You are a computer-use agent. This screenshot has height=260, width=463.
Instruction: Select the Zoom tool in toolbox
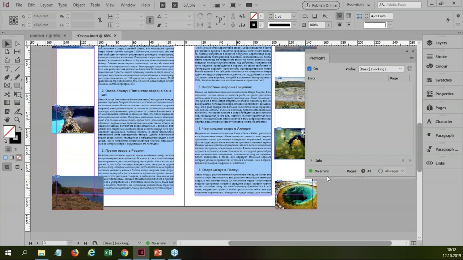point(17,120)
